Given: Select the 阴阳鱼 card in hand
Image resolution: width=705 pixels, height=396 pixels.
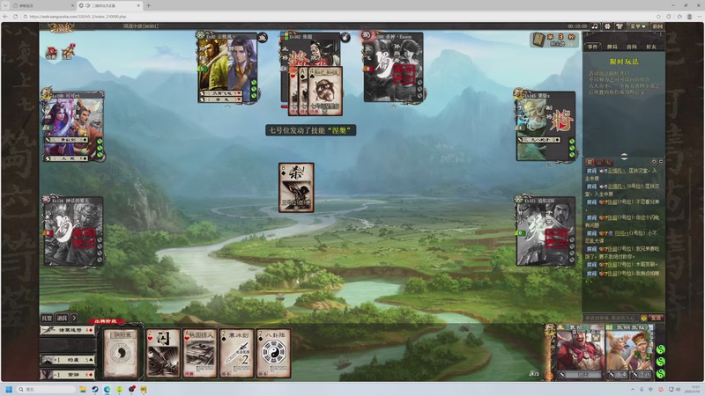Looking at the screenshot, I should pos(121,353).
